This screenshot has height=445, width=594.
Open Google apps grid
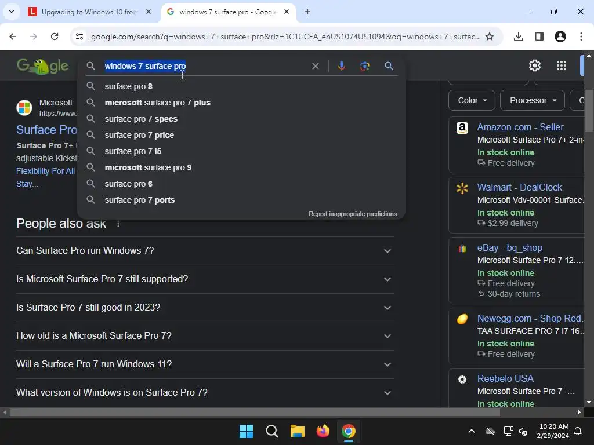click(562, 65)
